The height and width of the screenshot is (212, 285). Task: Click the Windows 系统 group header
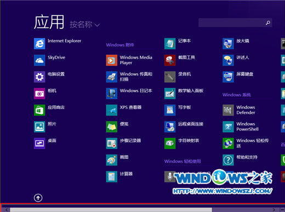tap(237, 95)
